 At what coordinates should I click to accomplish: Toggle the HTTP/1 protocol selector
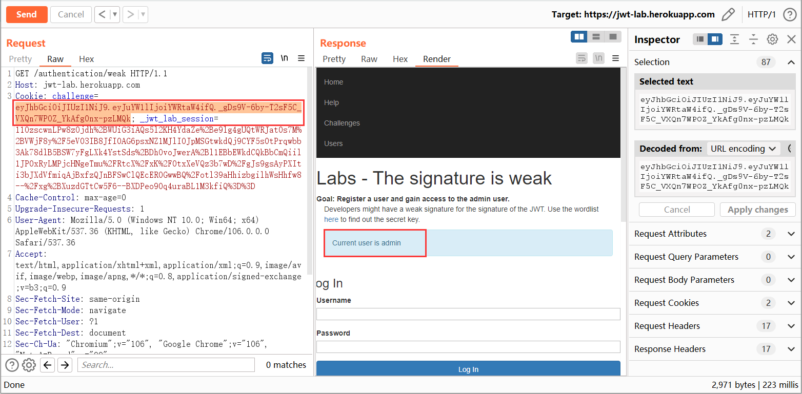(761, 14)
